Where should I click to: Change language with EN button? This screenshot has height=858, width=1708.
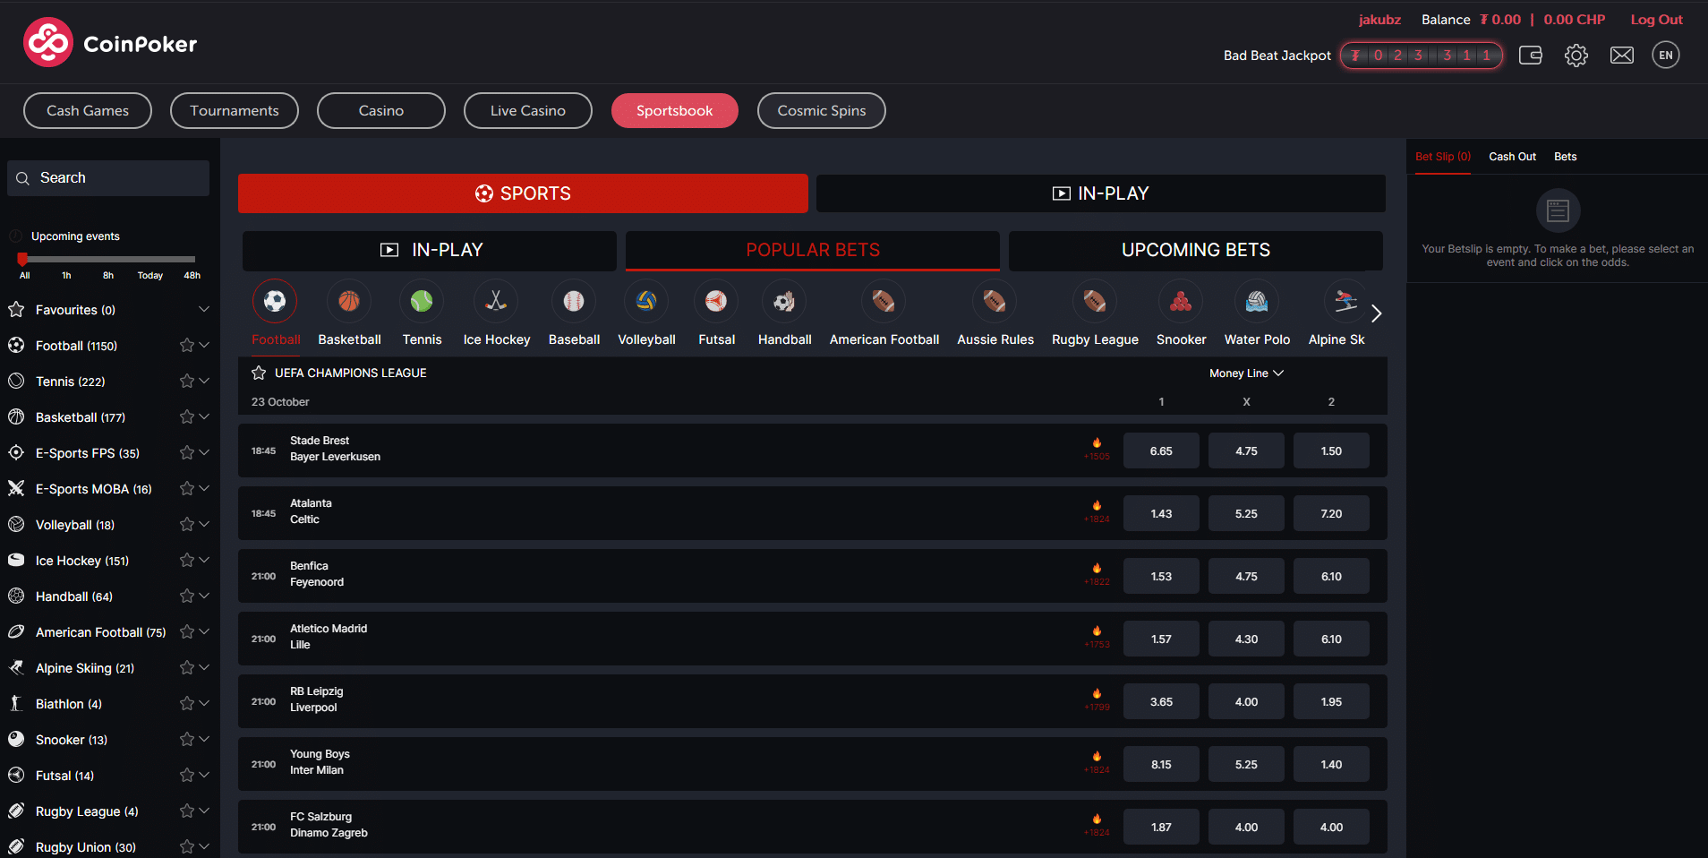click(x=1666, y=55)
